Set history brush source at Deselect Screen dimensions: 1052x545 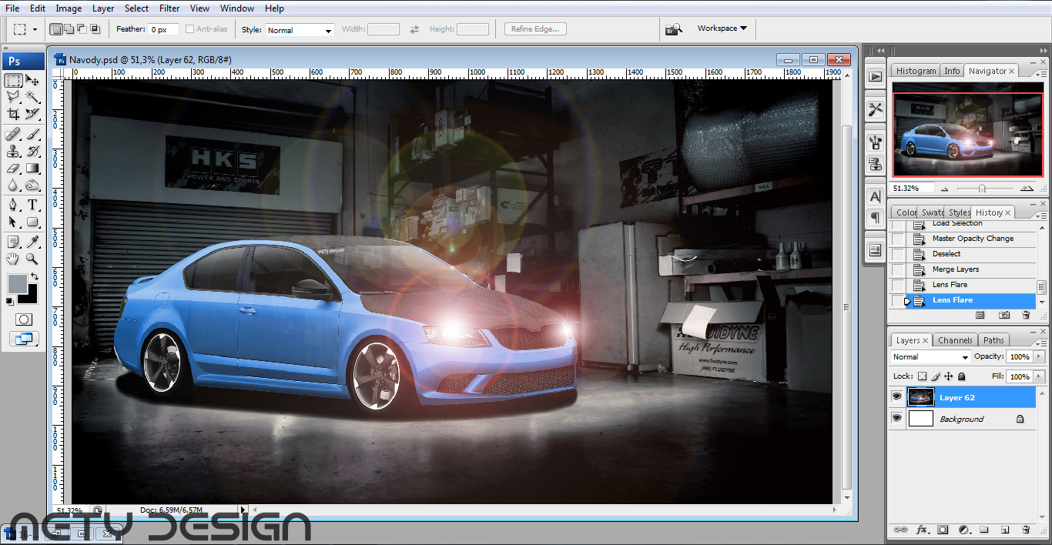tap(898, 254)
